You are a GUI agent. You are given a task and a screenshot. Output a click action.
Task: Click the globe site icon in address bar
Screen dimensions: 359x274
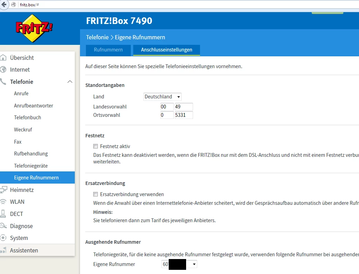14,5
